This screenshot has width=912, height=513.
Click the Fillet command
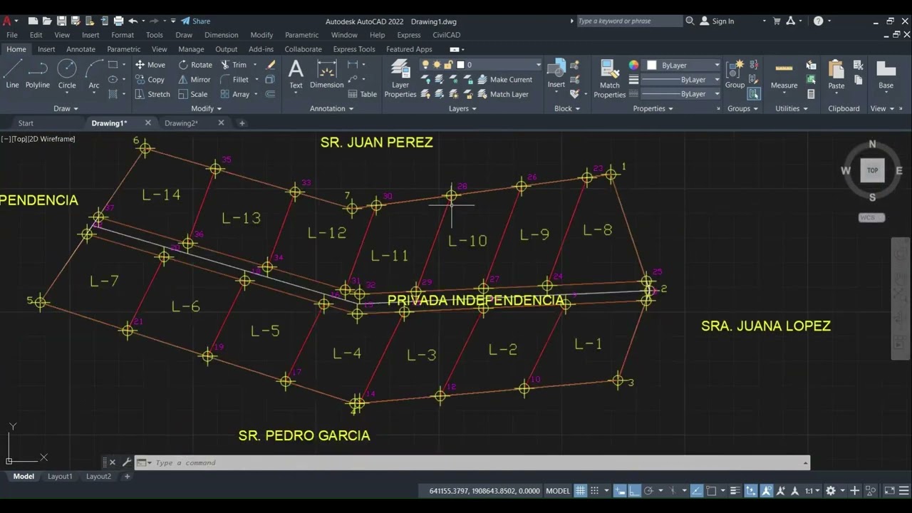coord(235,79)
